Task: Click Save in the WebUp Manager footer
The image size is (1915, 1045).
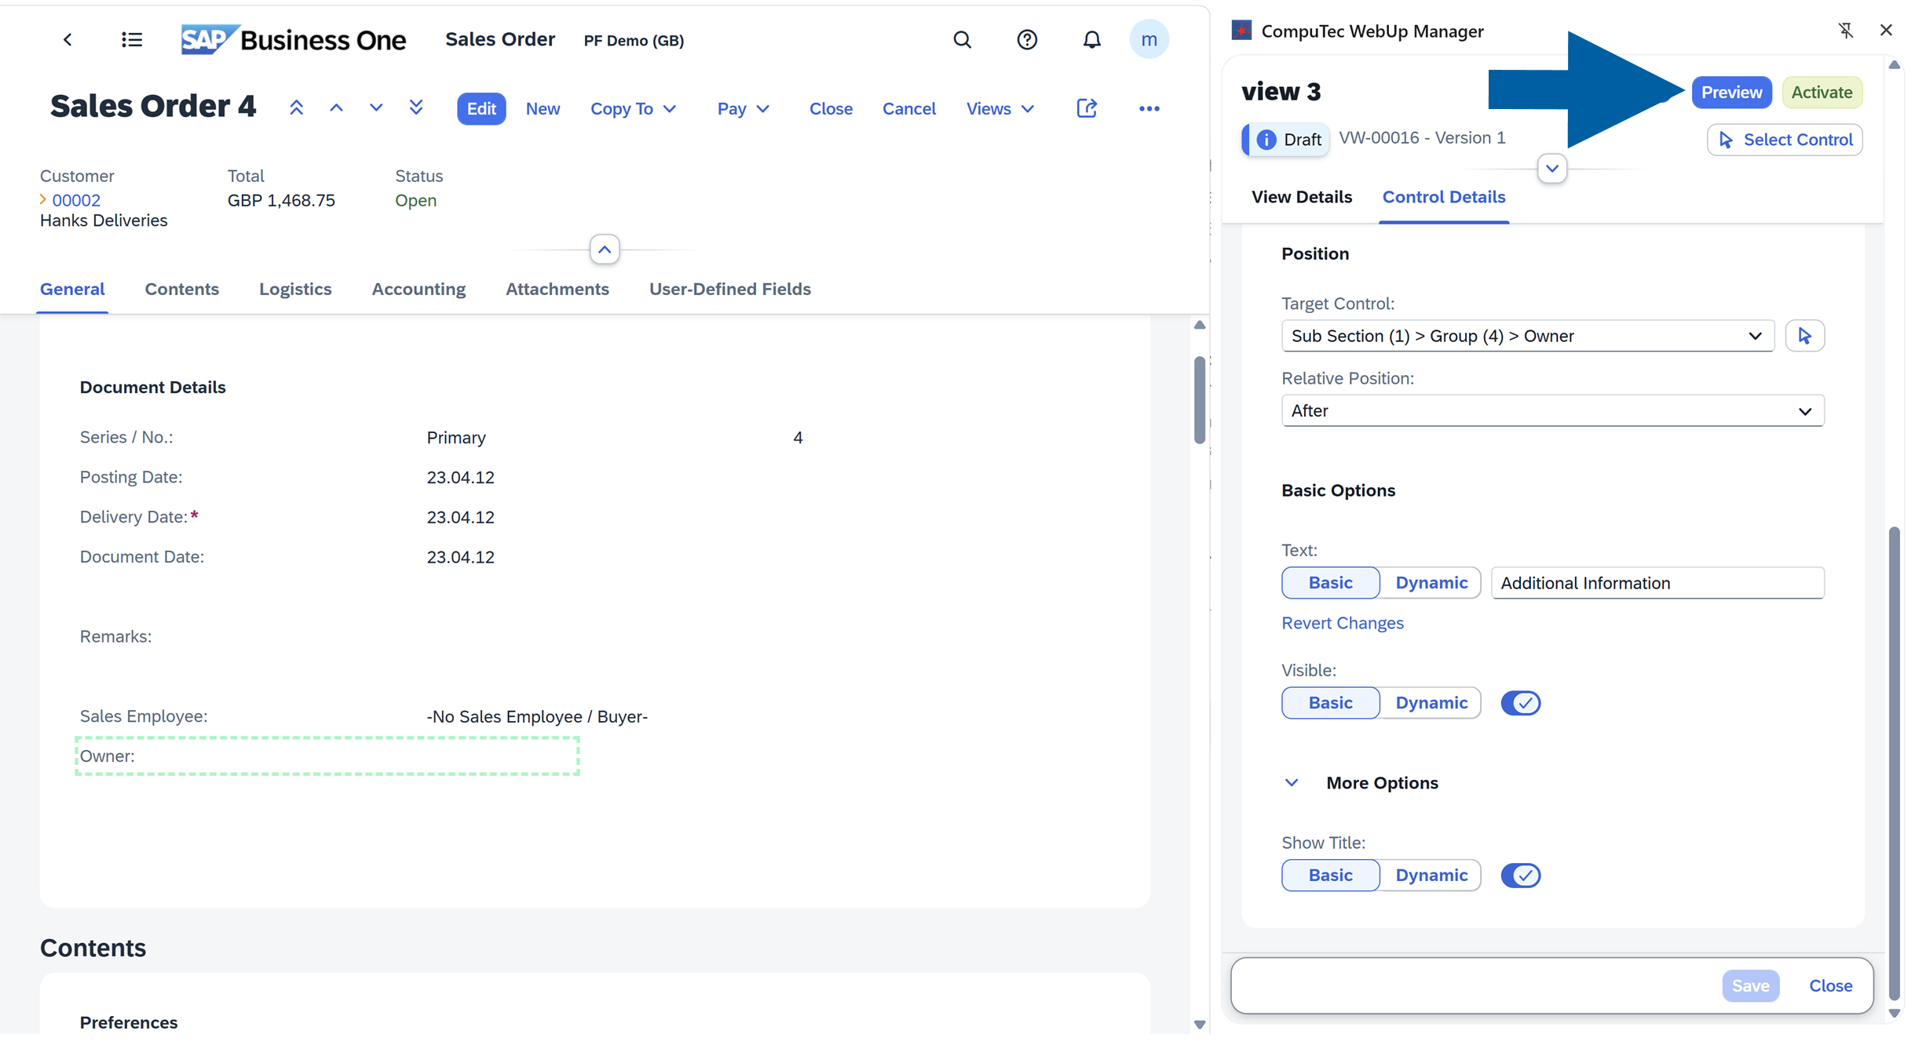Action: click(x=1750, y=986)
